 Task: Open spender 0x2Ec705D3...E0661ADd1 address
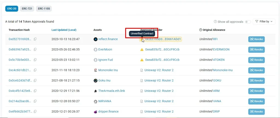[x=164, y=39]
